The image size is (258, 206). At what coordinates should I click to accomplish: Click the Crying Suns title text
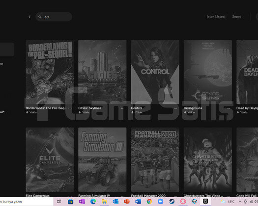[193, 108]
